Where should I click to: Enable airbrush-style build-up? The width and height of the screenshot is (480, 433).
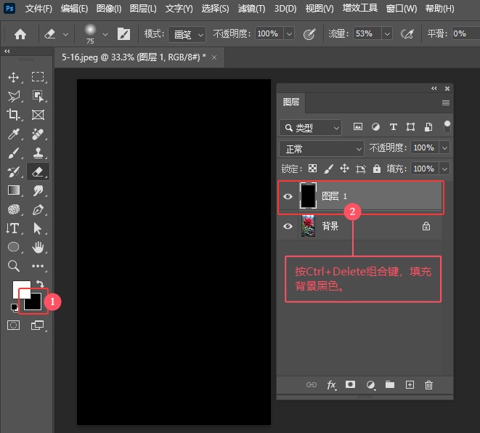(x=407, y=34)
